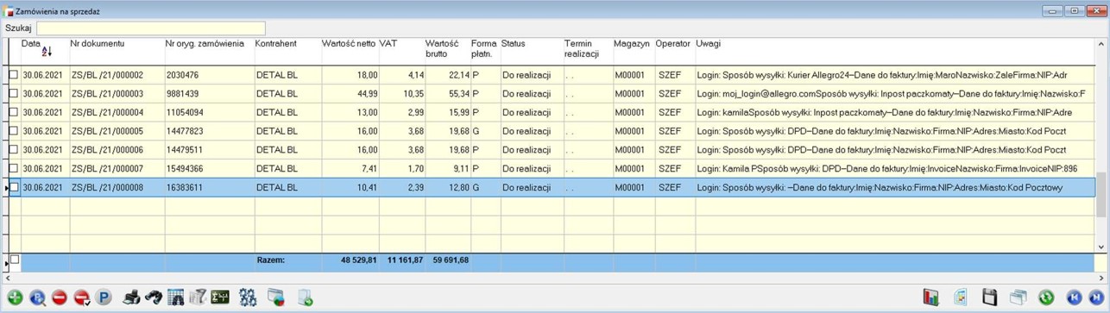Click the red minus with checkmark icon

82,297
